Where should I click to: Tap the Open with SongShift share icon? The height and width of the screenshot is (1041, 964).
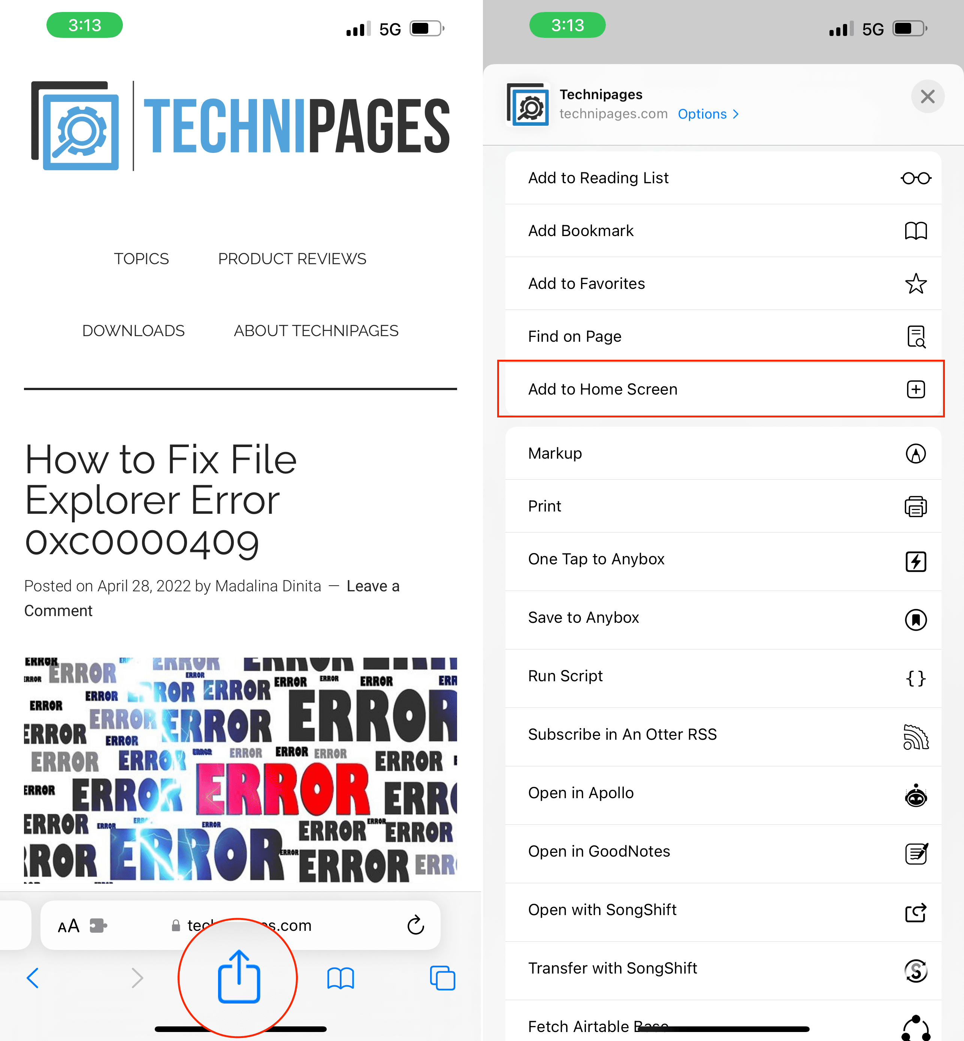916,912
